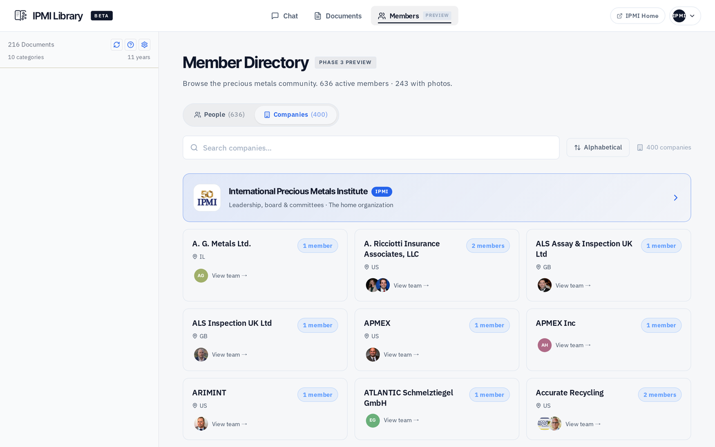
Task: Open the settings gear icon in the sidebar
Action: click(x=144, y=45)
